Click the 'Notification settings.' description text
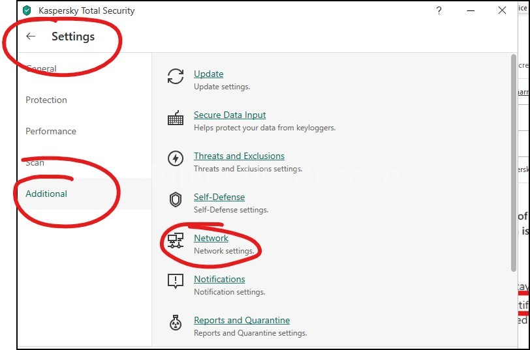530x350 pixels. pyautogui.click(x=230, y=292)
